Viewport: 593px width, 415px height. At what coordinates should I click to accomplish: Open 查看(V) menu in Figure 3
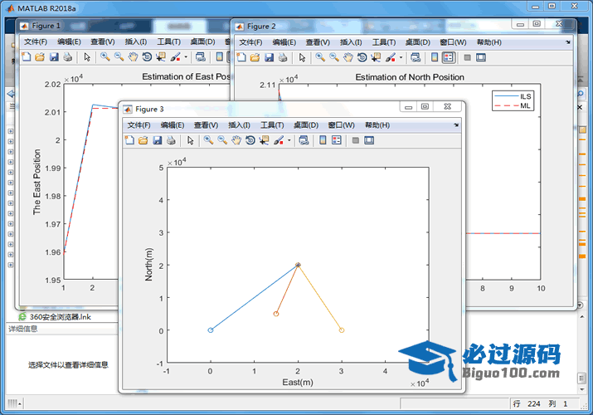click(x=207, y=125)
